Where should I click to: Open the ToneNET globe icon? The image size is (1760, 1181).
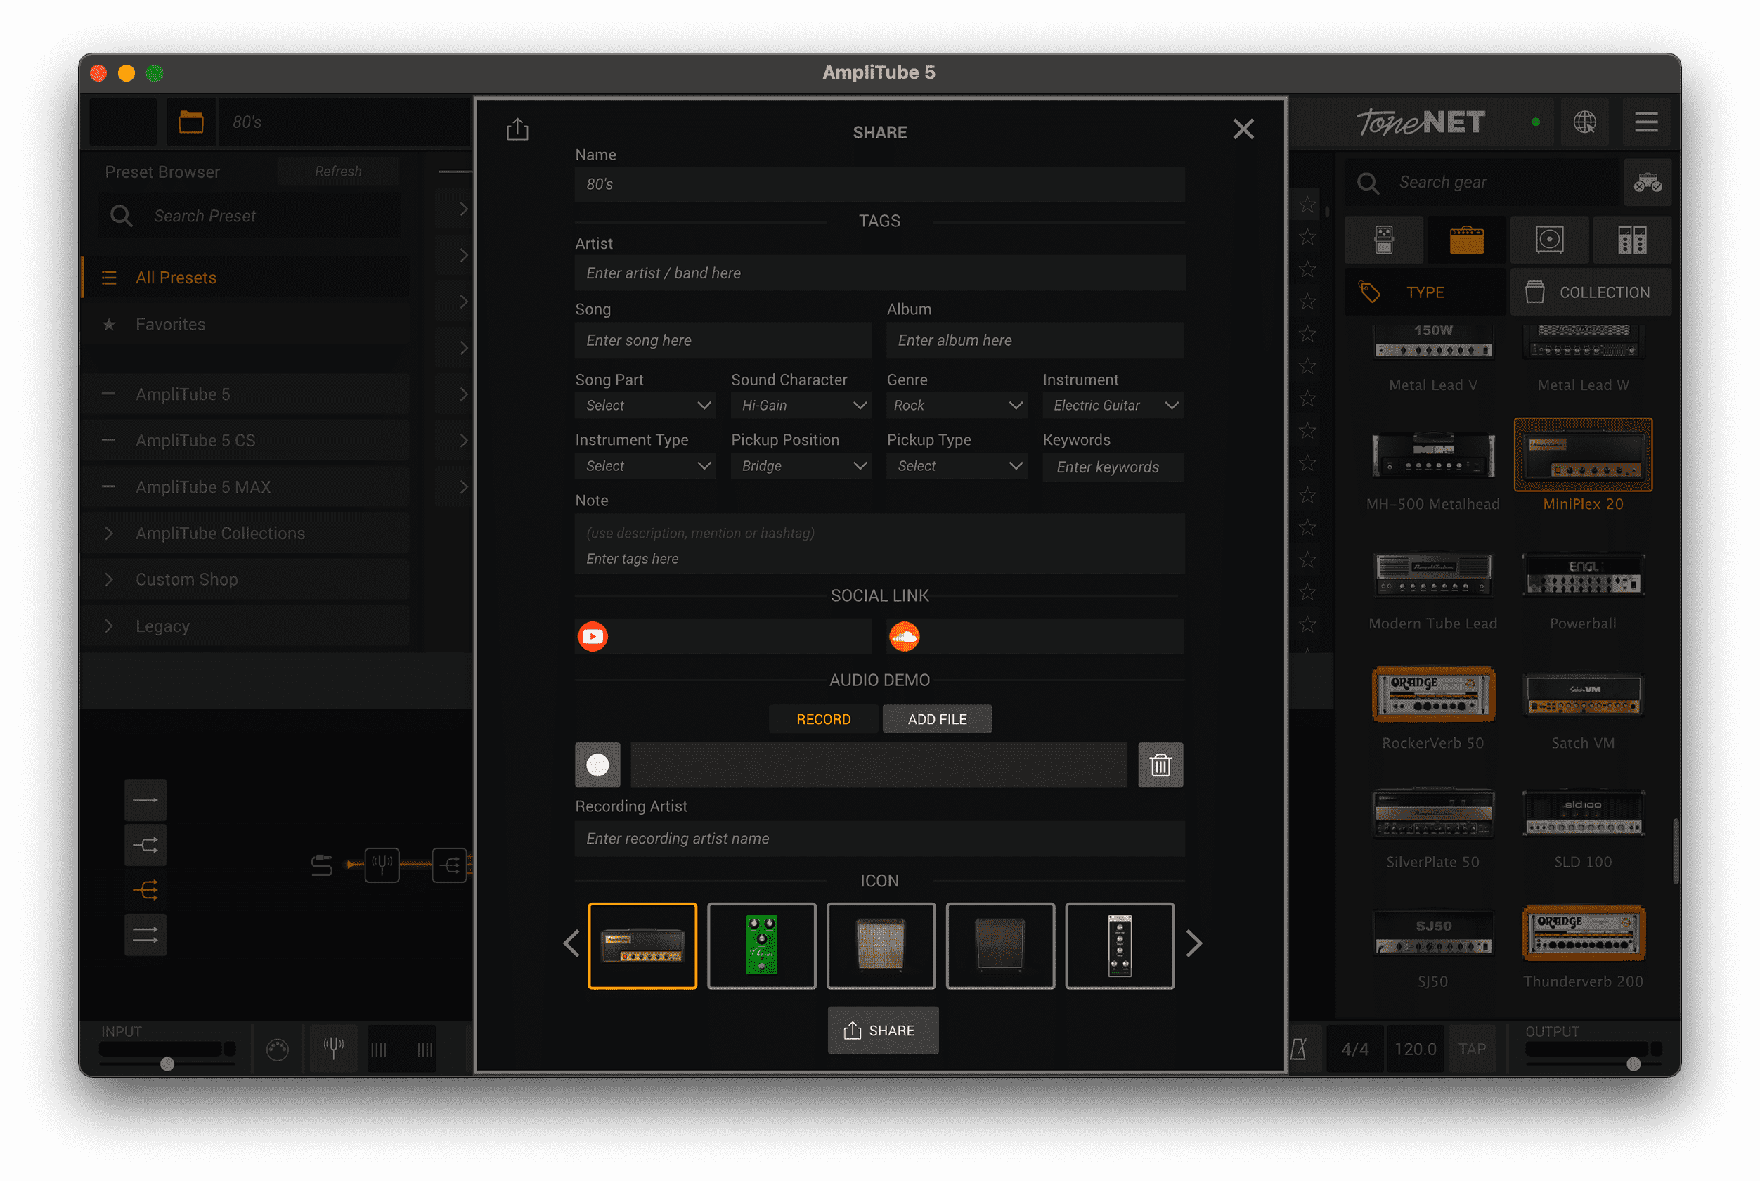point(1584,122)
